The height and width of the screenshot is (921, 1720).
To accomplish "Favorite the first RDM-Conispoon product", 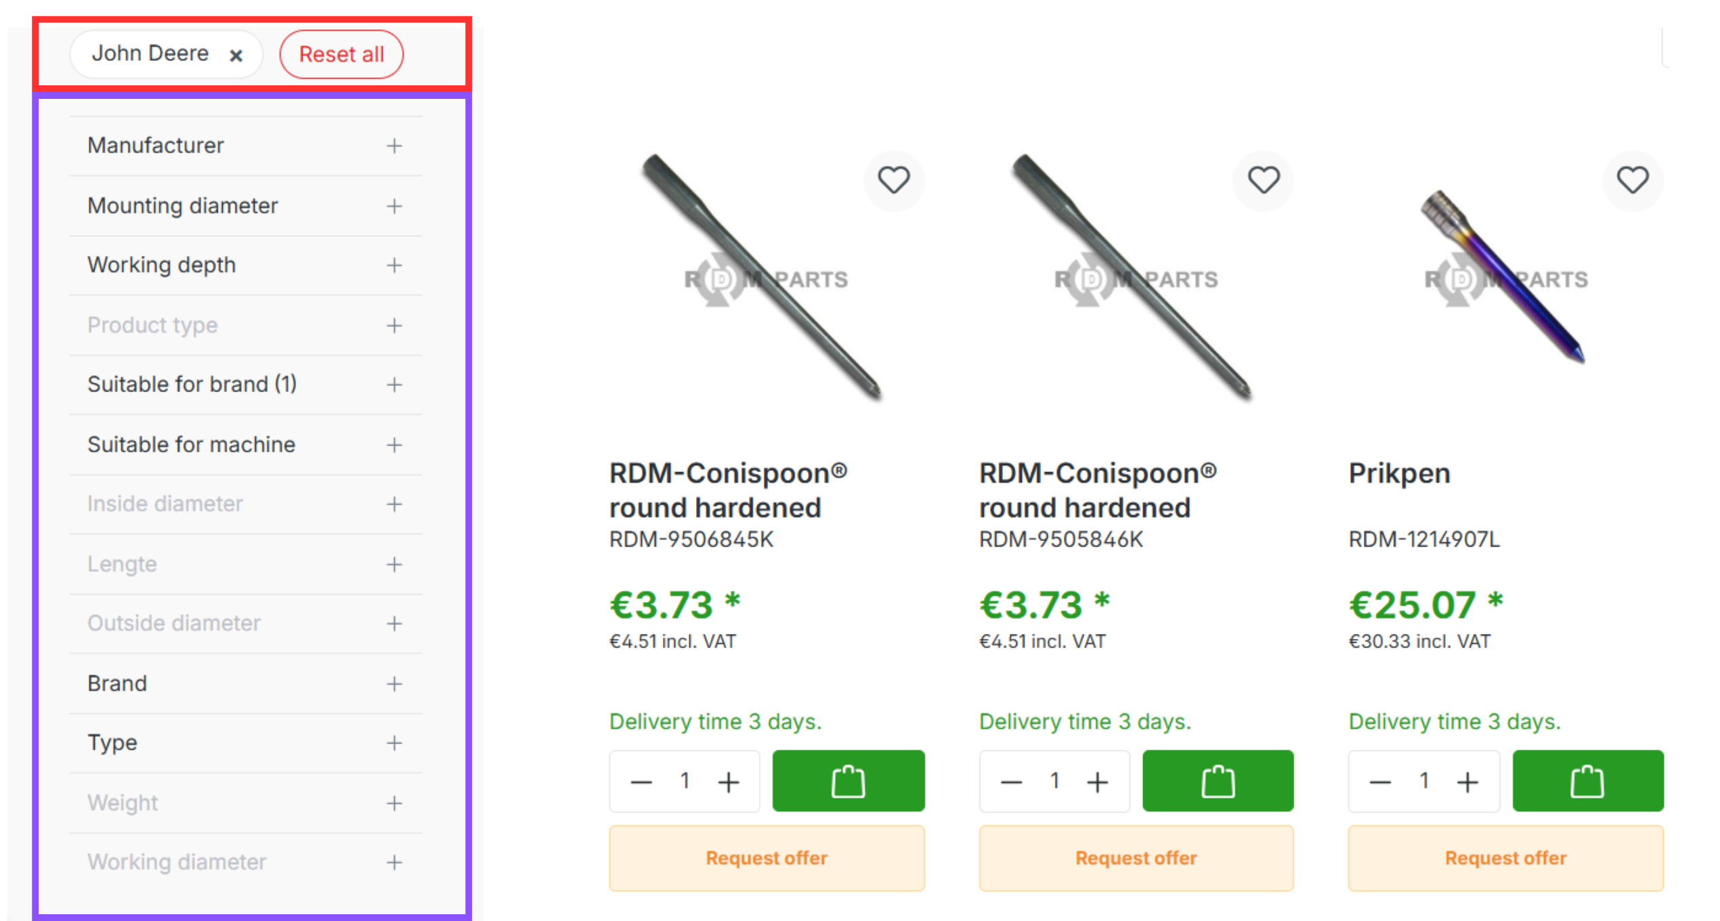I will click(x=893, y=180).
